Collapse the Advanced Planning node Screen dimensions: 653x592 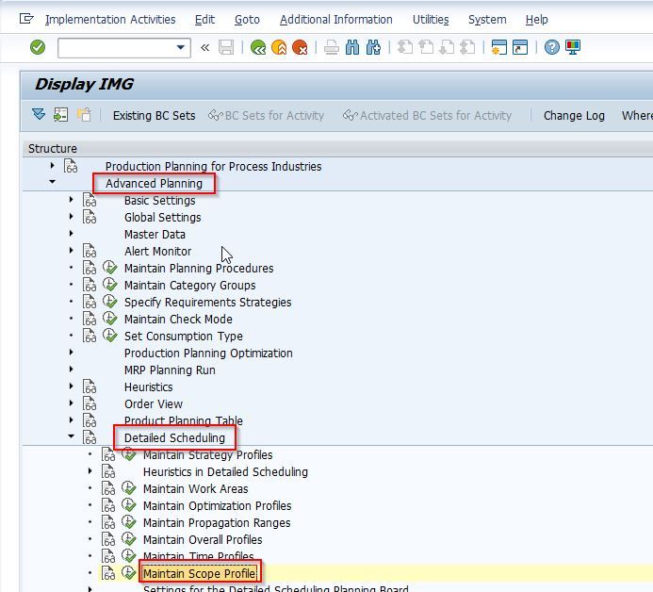tap(52, 182)
